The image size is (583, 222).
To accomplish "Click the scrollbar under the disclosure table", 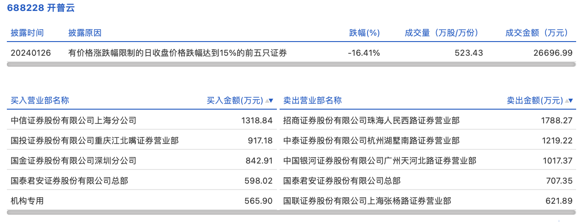I will point(291,64).
